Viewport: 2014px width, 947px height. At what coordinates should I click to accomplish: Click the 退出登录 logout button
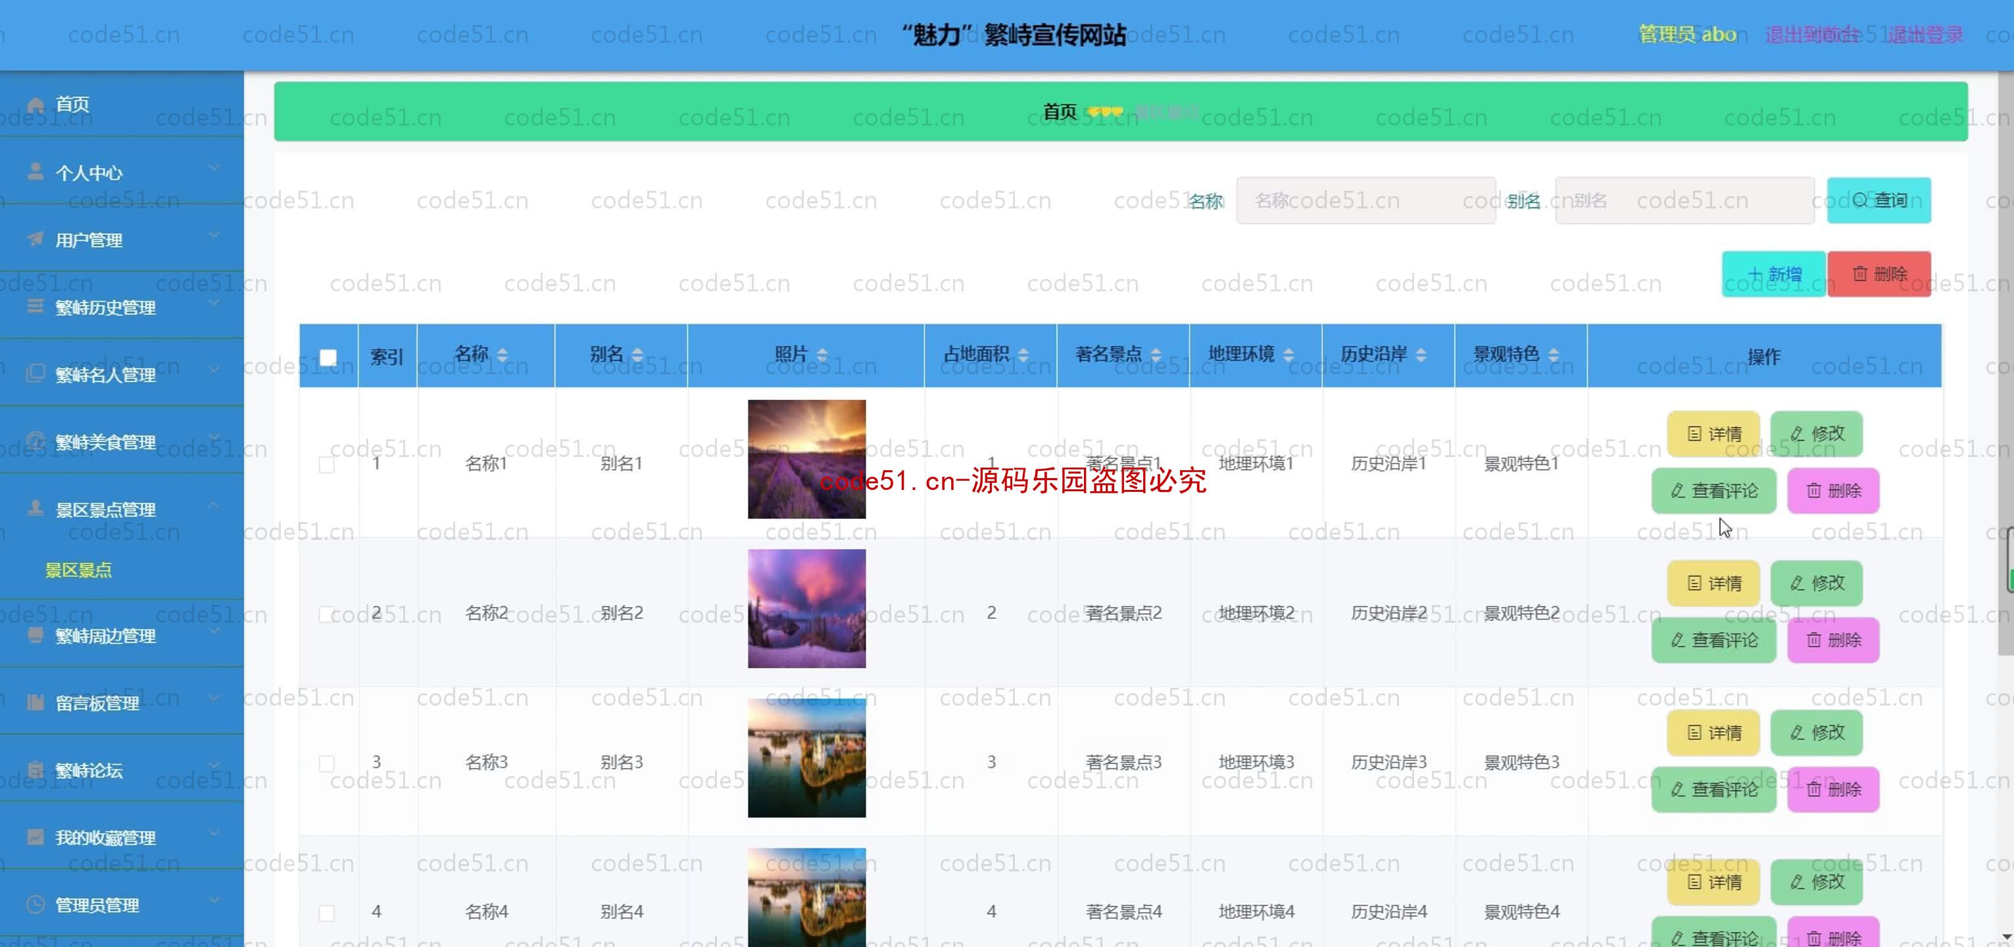coord(1925,34)
